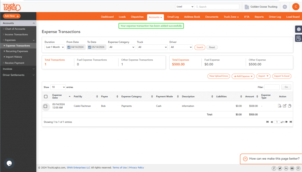Open Facebook link in footer
Viewport: 302px width, 172px height.
(274, 168)
